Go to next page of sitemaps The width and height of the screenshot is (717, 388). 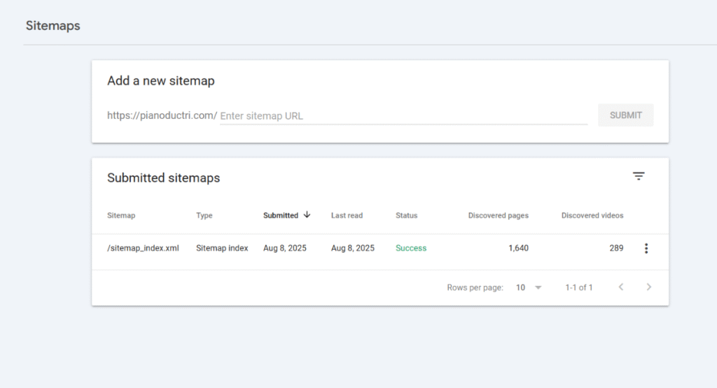point(648,287)
